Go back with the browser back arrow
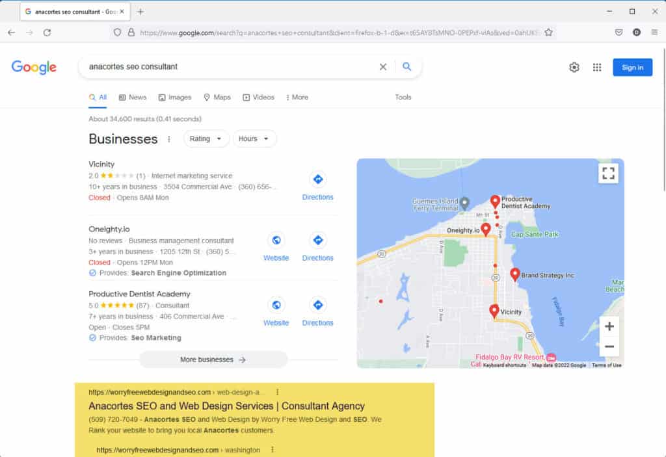Screen dimensions: 666x457 click(12, 33)
